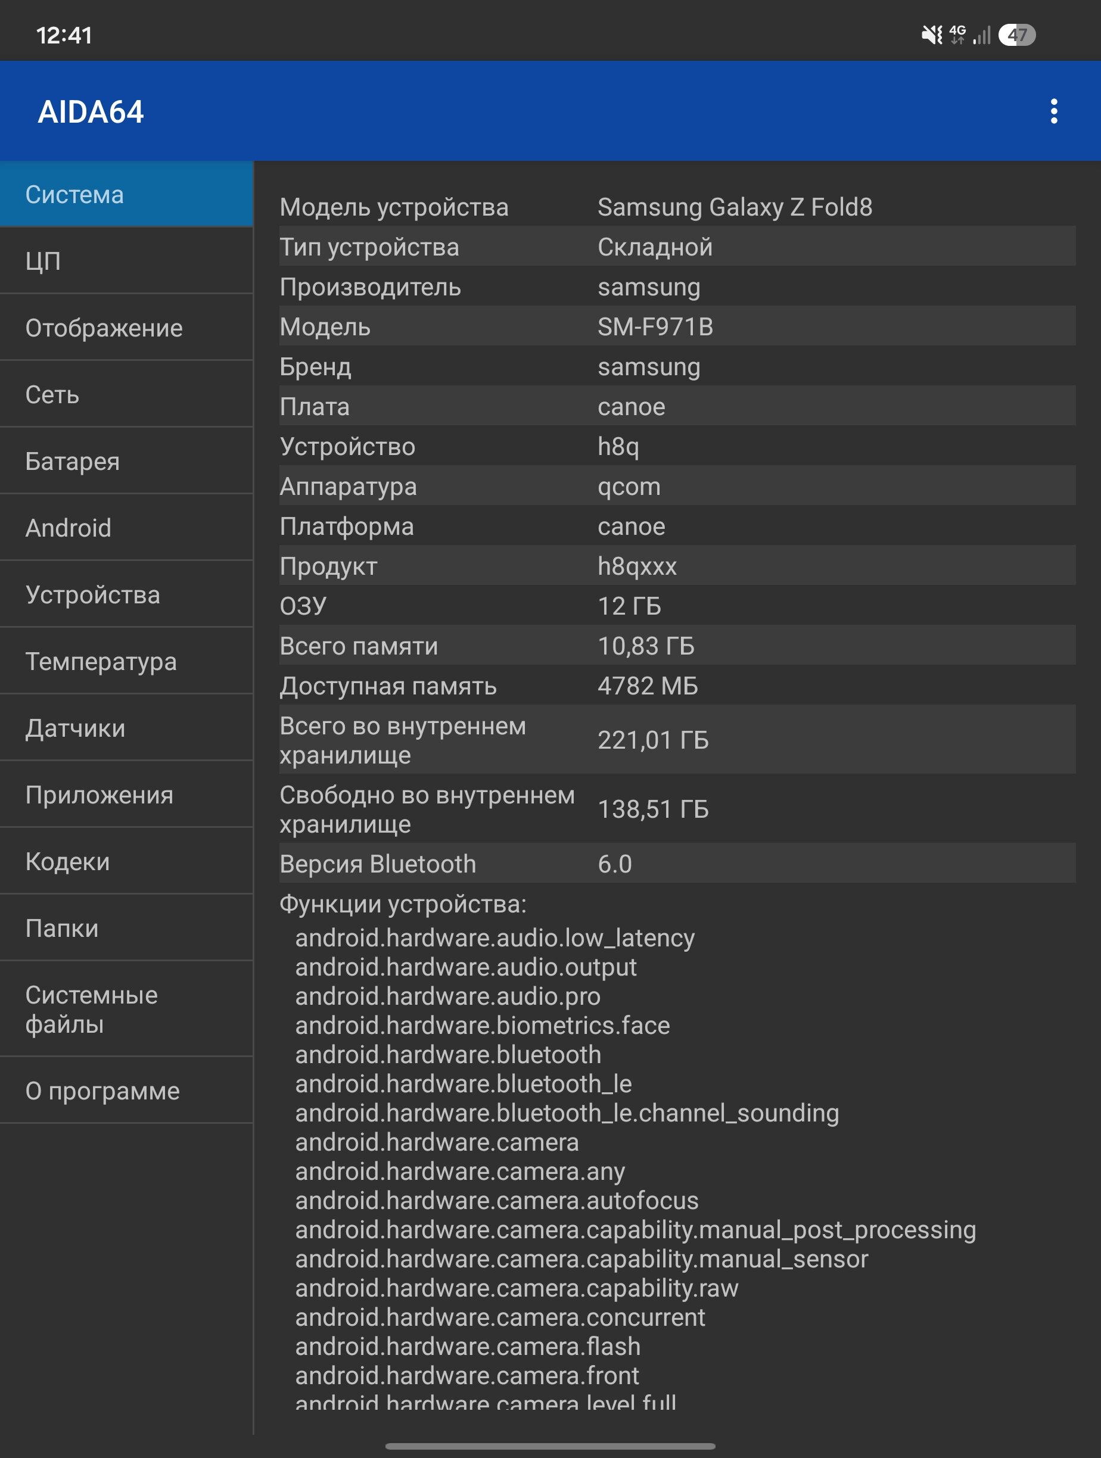Tap the 12:41 clock in status bar

64,36
